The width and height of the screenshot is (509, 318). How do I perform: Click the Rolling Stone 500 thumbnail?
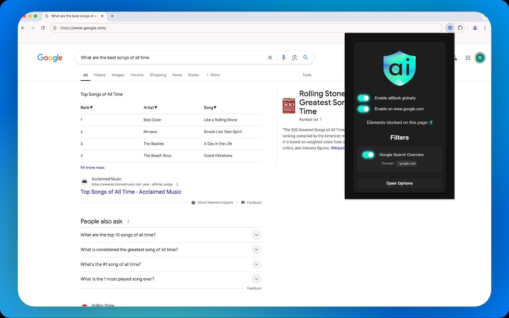pyautogui.click(x=289, y=106)
